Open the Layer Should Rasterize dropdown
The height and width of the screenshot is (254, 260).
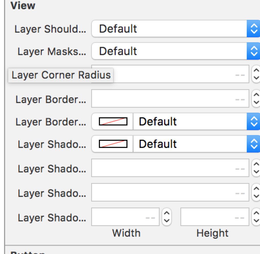point(169,29)
